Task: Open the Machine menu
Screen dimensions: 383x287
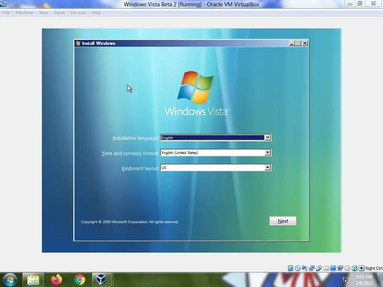Action: 24,13
